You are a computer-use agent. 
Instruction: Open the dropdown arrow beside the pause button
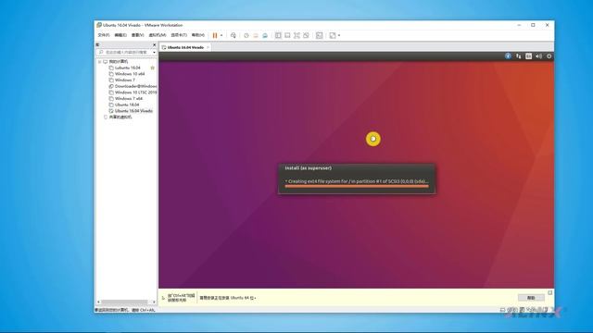[221, 35]
